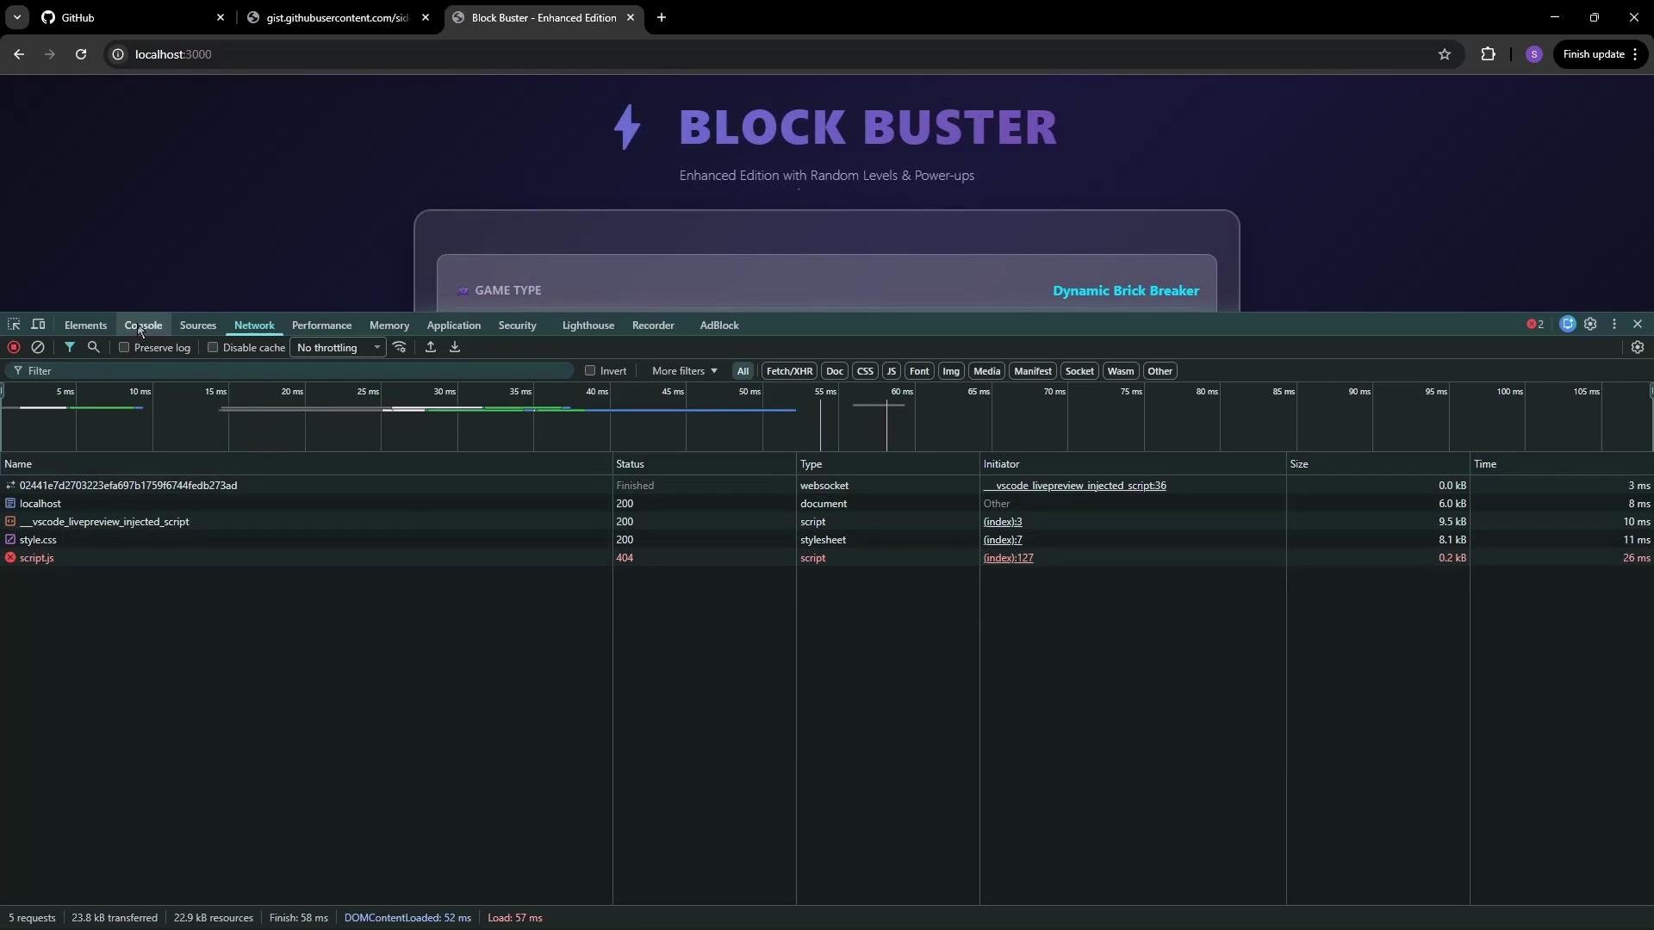
Task: Filter requests by Font
Action: [919, 371]
